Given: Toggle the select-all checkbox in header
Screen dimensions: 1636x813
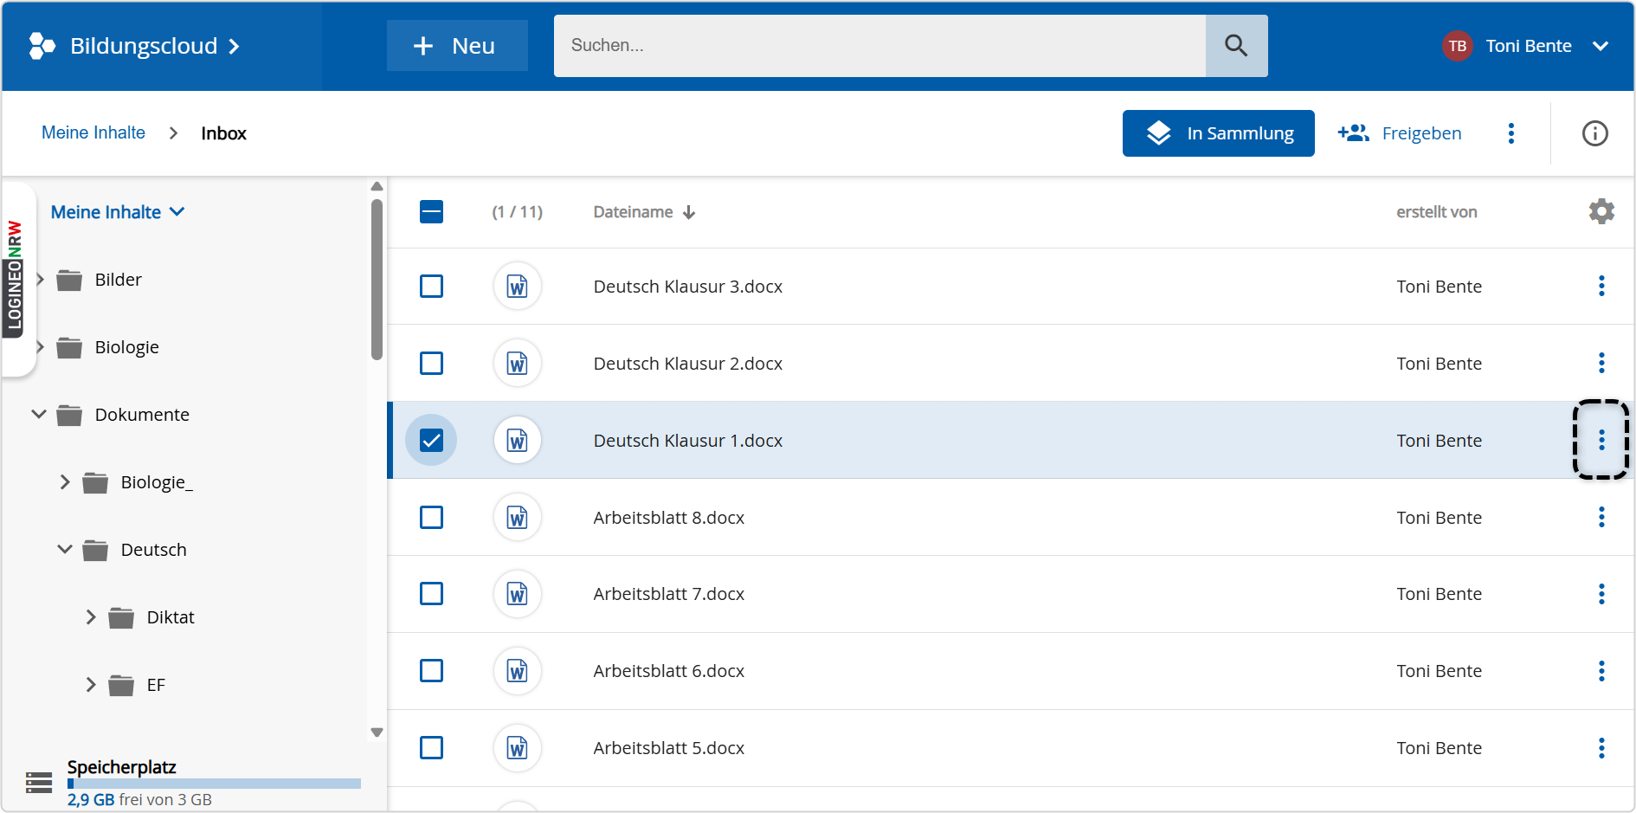Looking at the screenshot, I should tap(431, 211).
